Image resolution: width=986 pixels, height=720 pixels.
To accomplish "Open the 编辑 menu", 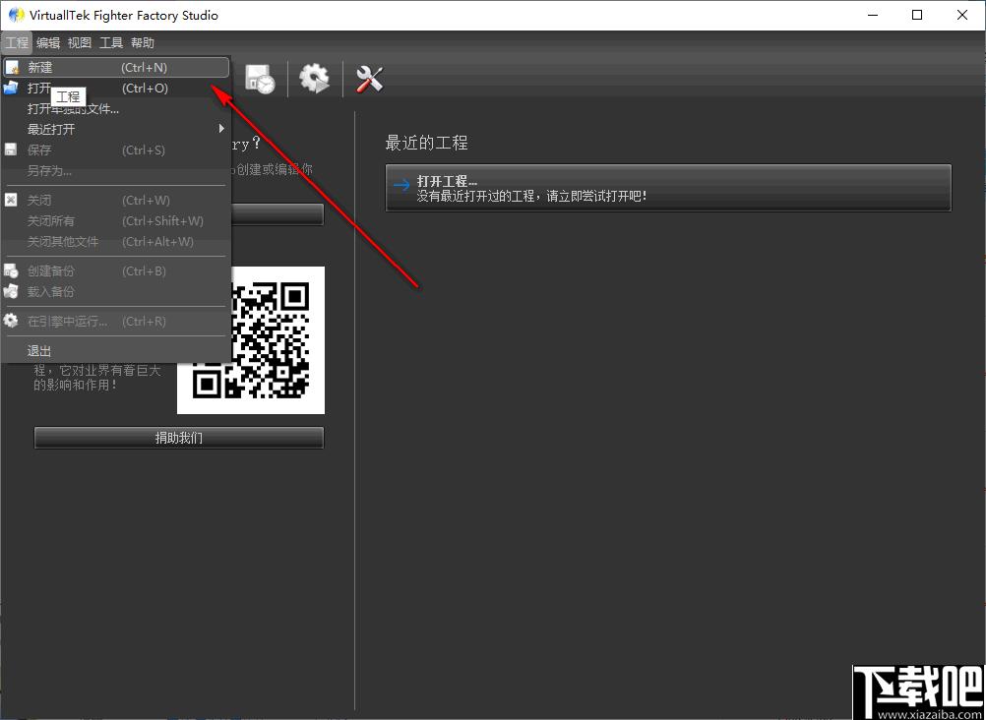I will (48, 42).
